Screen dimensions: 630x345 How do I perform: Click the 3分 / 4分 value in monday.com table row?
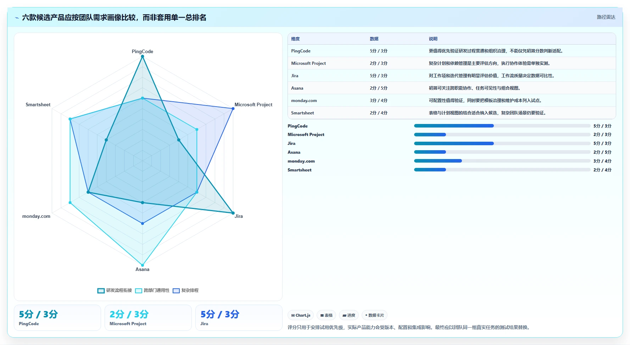(379, 101)
